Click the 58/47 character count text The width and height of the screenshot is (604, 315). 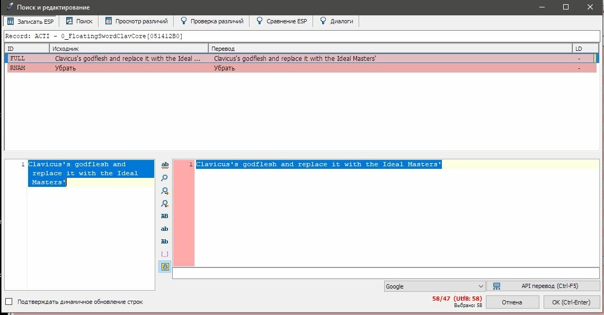[x=457, y=299]
